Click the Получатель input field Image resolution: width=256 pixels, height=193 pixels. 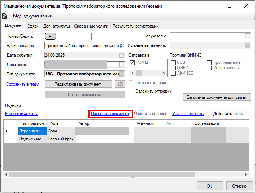point(207,36)
